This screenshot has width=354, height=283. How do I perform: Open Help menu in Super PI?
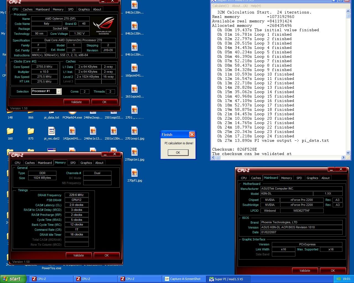click(256, 6)
